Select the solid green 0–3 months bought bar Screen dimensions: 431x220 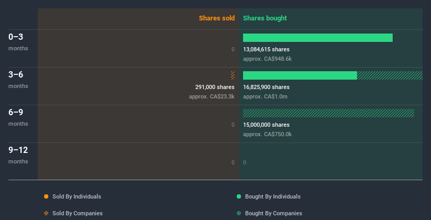318,38
